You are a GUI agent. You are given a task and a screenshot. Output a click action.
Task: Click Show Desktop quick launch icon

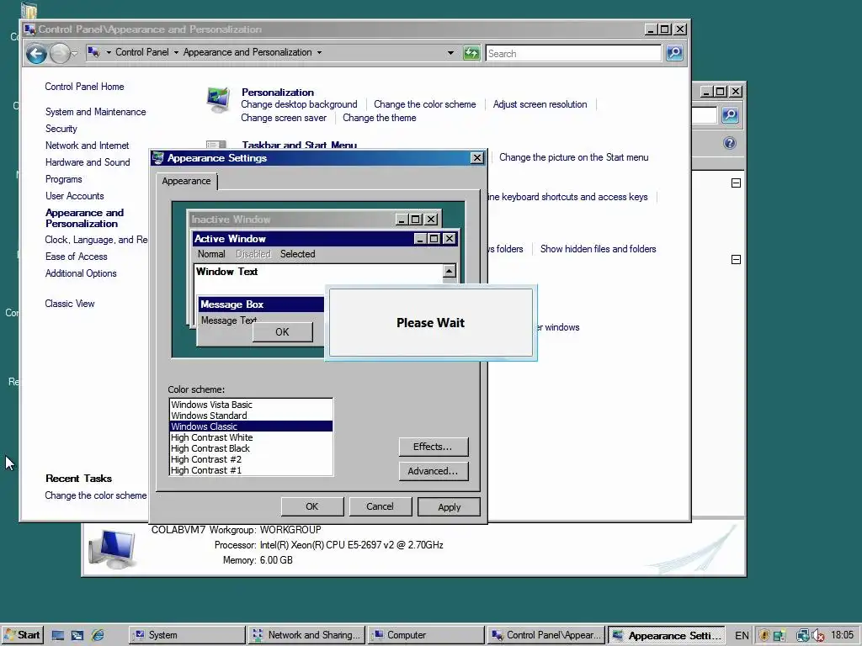coord(58,636)
